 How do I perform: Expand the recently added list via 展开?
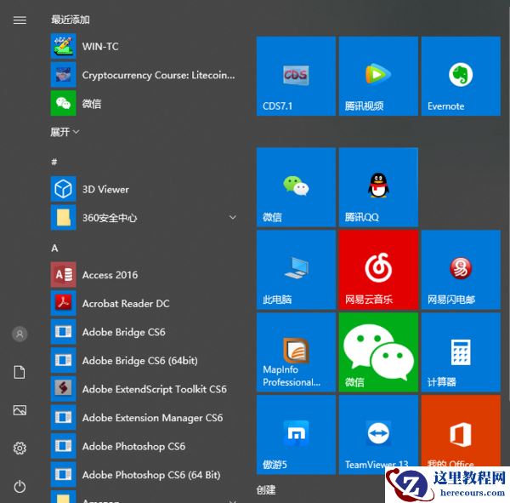click(x=65, y=132)
